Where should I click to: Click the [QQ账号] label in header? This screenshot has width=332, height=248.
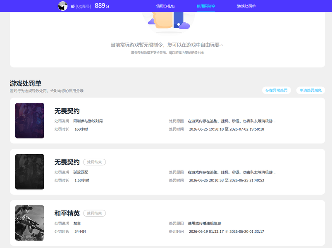pyautogui.click(x=84, y=6)
